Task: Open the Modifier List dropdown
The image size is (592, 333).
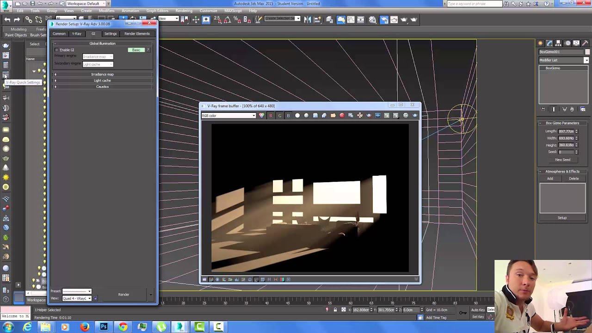Action: coord(564,60)
